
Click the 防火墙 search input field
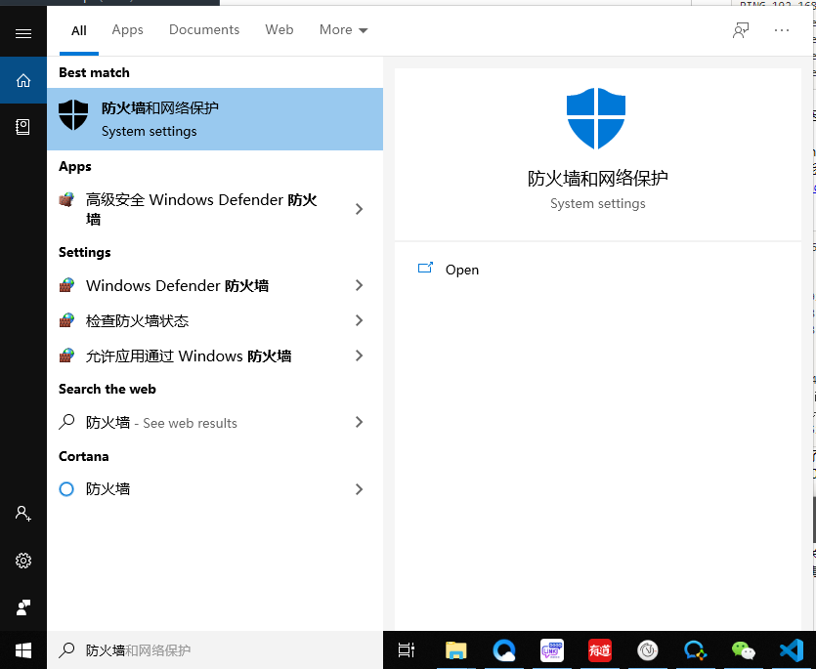pyautogui.click(x=215, y=650)
